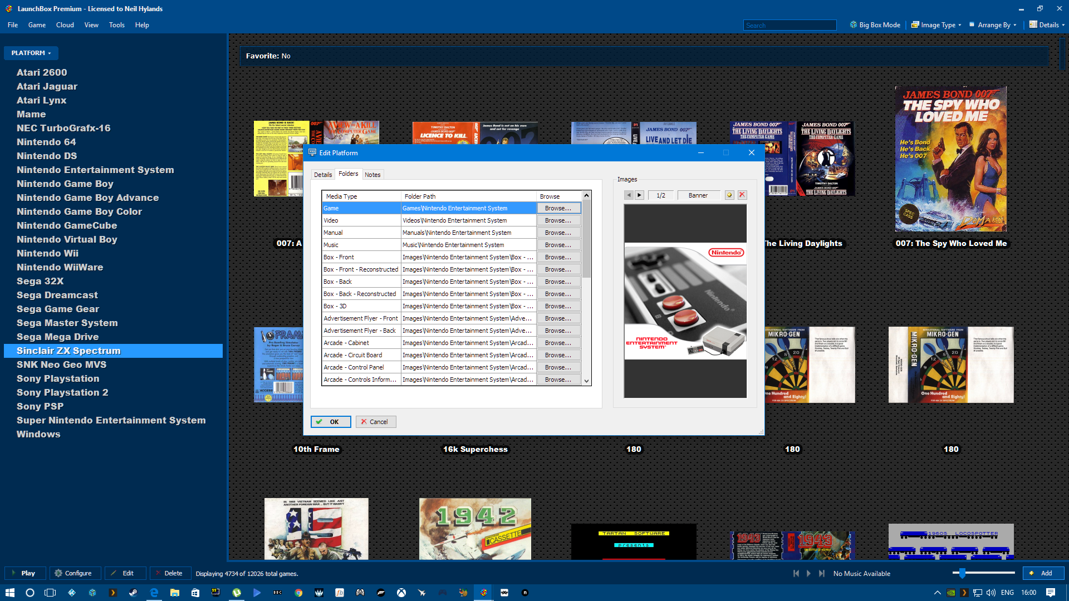Add a new image with the yellow plus

coord(729,195)
